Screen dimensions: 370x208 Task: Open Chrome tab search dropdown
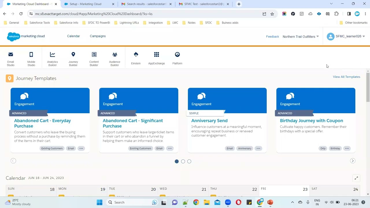[331, 4]
